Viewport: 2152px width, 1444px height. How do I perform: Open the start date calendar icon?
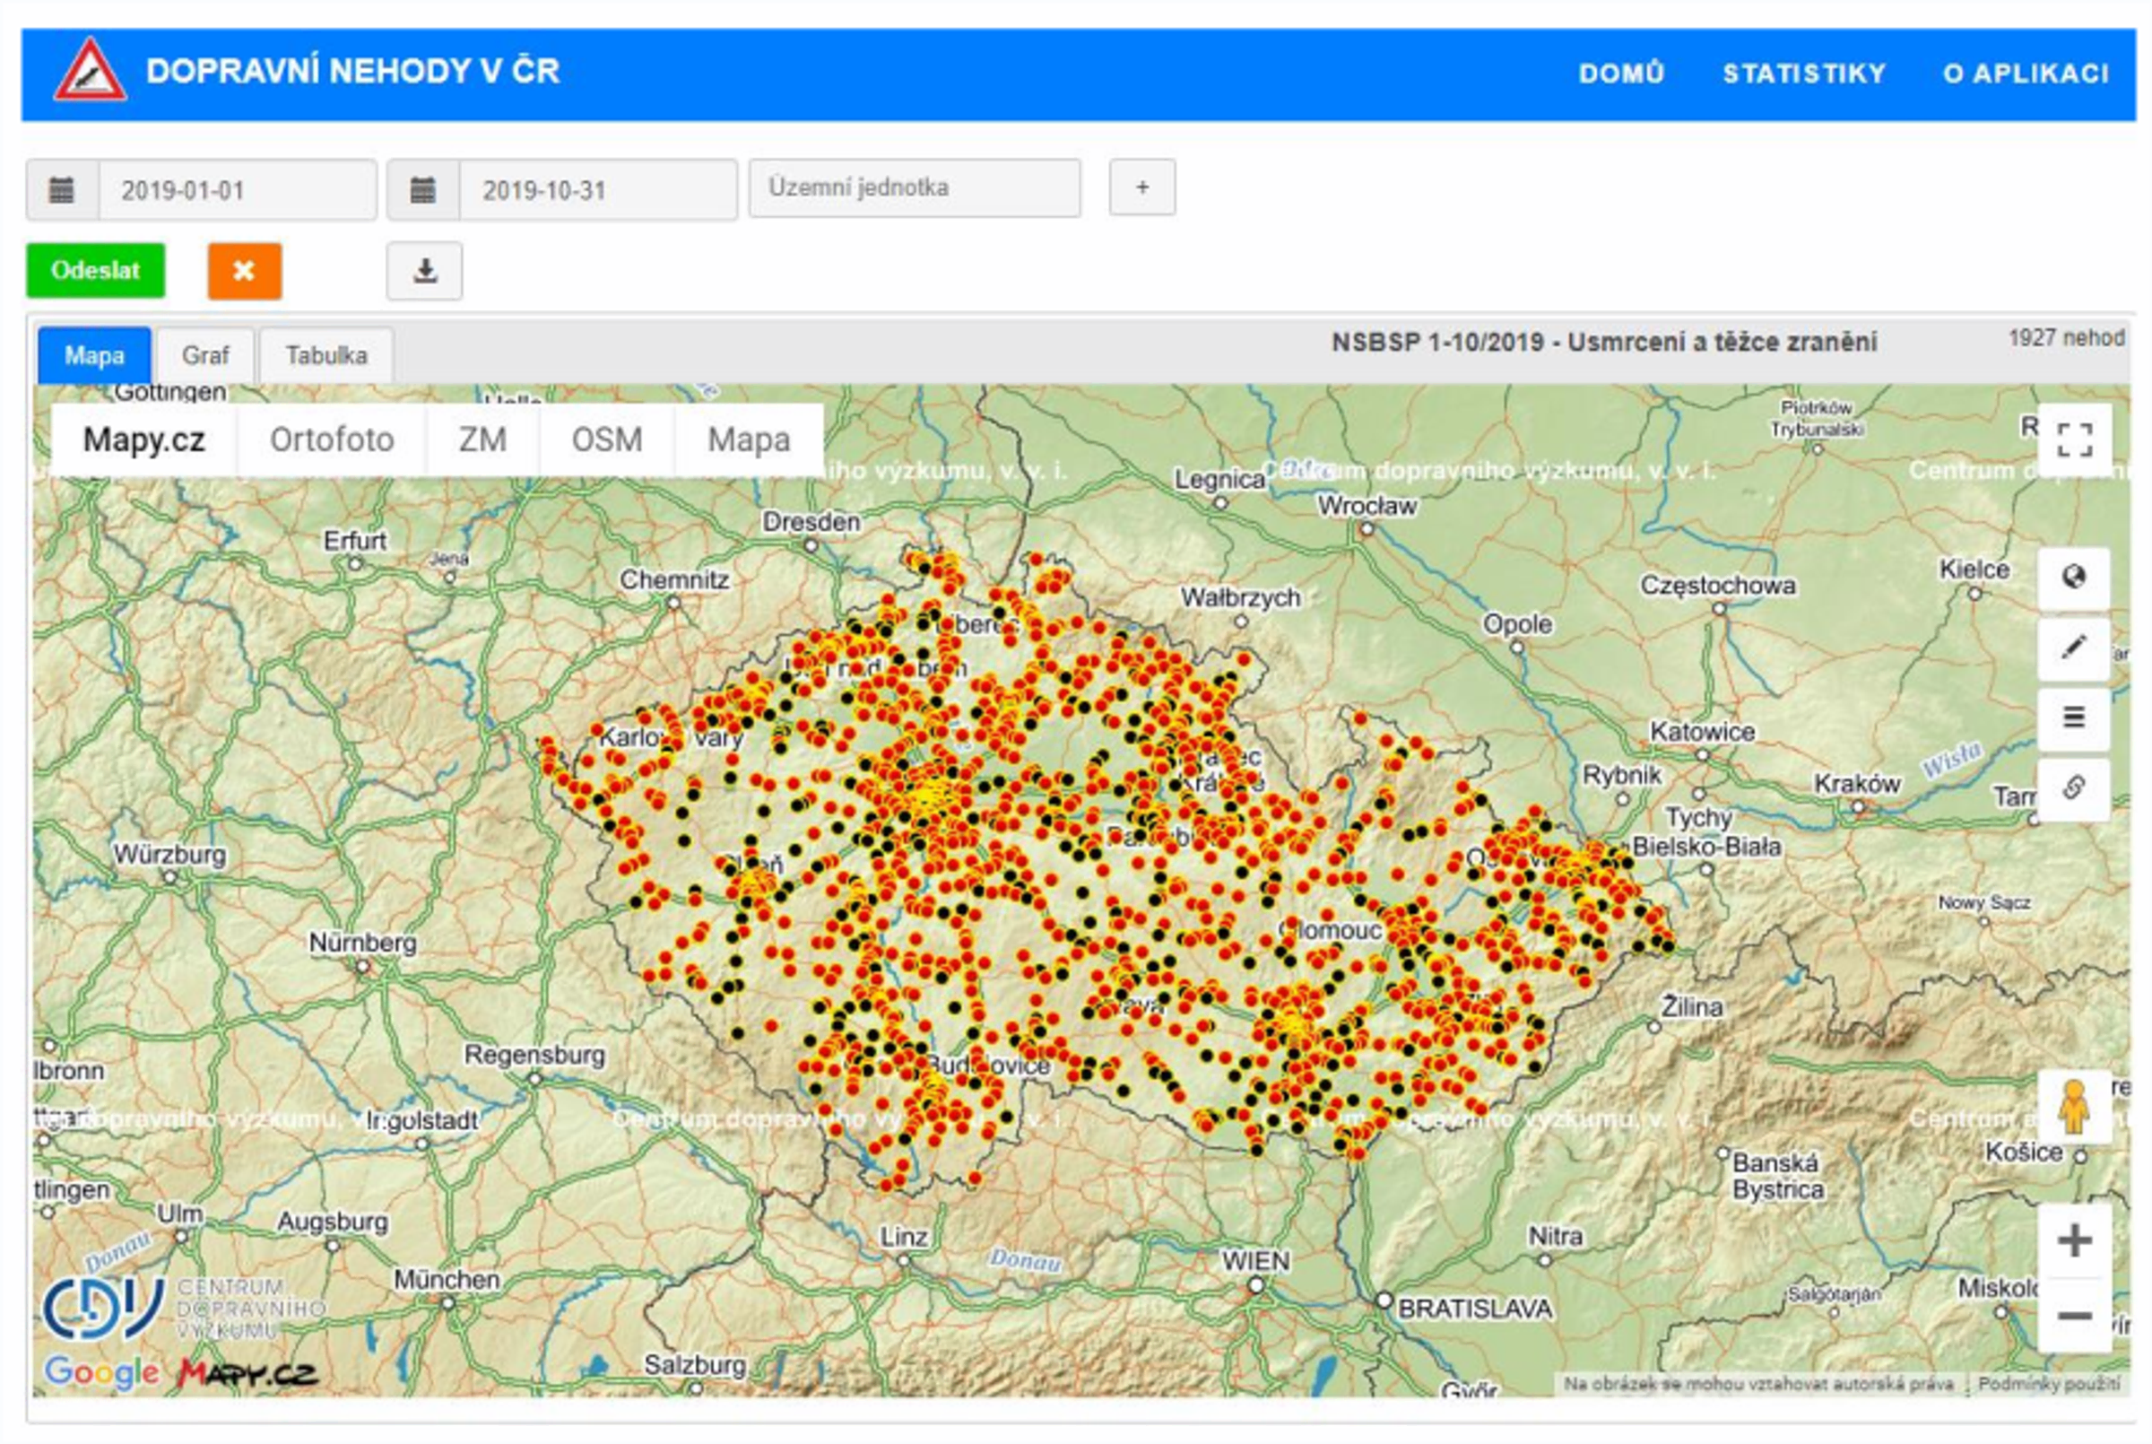[x=62, y=191]
